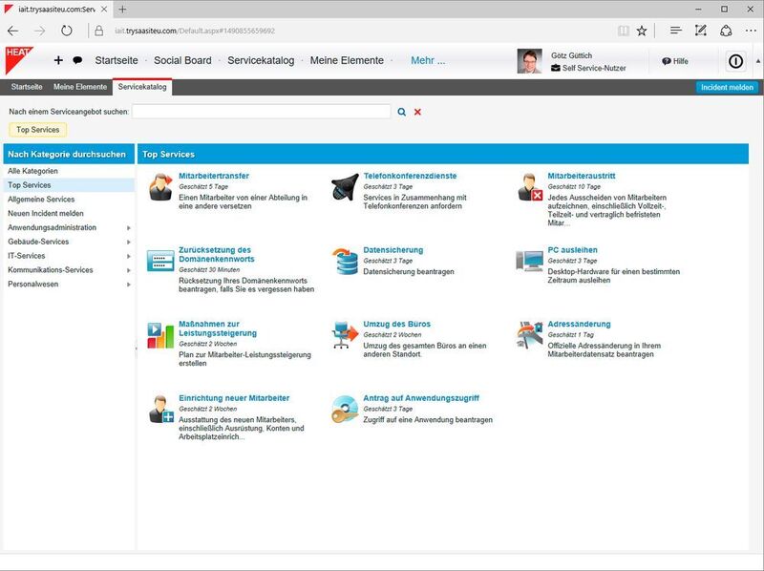Open browser more options ellipsis
The image size is (764, 571).
(x=751, y=31)
